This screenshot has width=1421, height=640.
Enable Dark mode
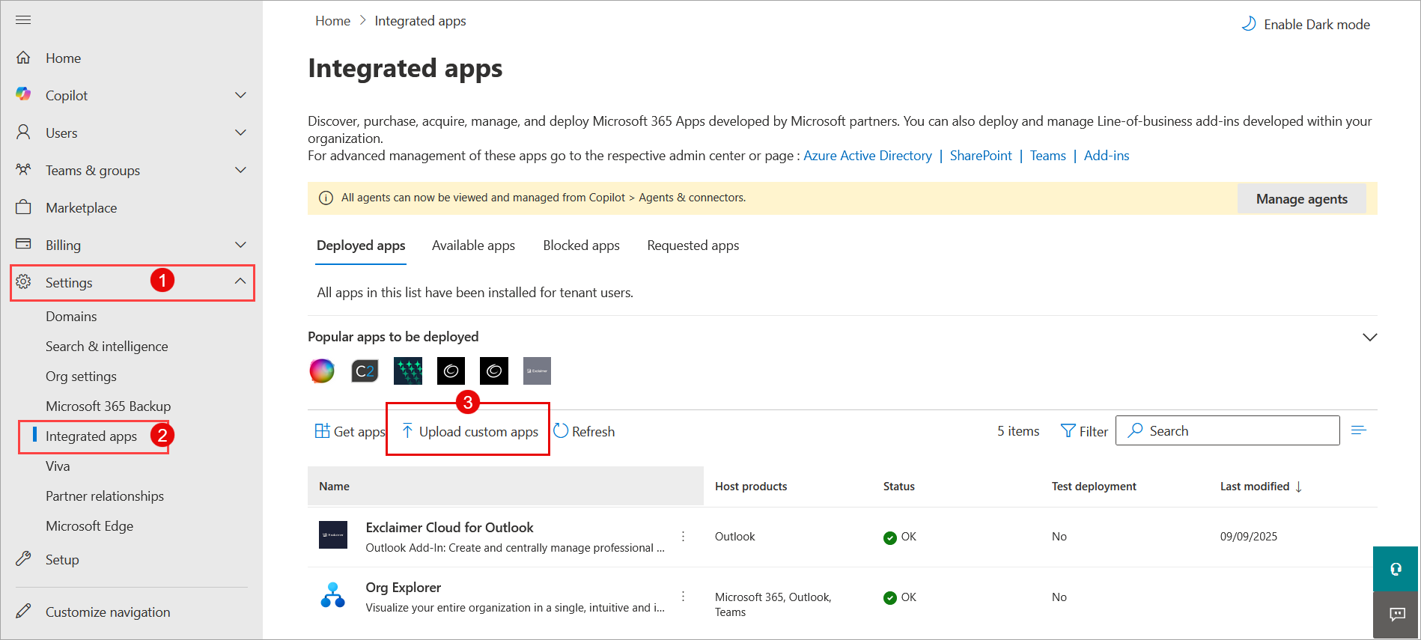(1306, 25)
